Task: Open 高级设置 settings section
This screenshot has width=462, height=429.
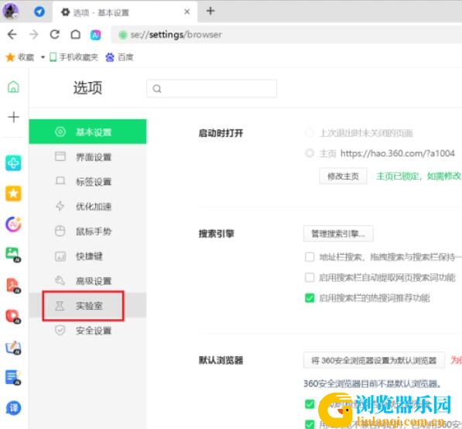Action: pyautogui.click(x=87, y=280)
